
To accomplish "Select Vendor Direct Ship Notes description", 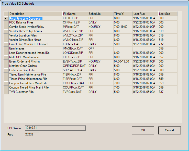I will tap(36, 40).
